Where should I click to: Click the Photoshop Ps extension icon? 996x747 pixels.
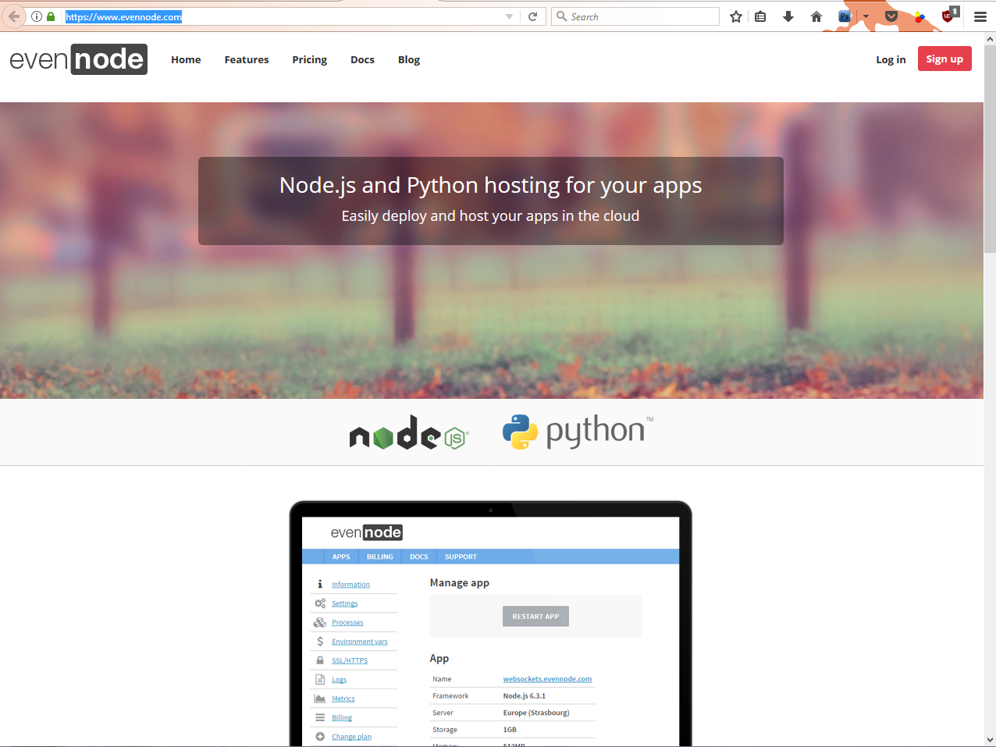845,16
